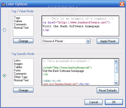Select Normal Text in Tag Specific list
126x108 pixels.
tap(21, 80)
